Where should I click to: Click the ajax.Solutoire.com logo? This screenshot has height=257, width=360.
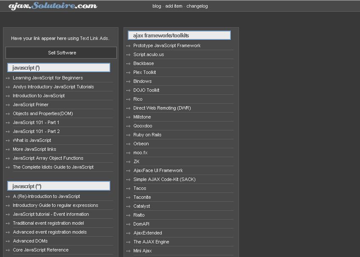point(53,6)
